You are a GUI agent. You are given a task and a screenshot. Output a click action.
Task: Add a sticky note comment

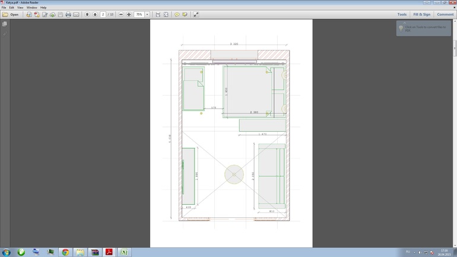[177, 14]
